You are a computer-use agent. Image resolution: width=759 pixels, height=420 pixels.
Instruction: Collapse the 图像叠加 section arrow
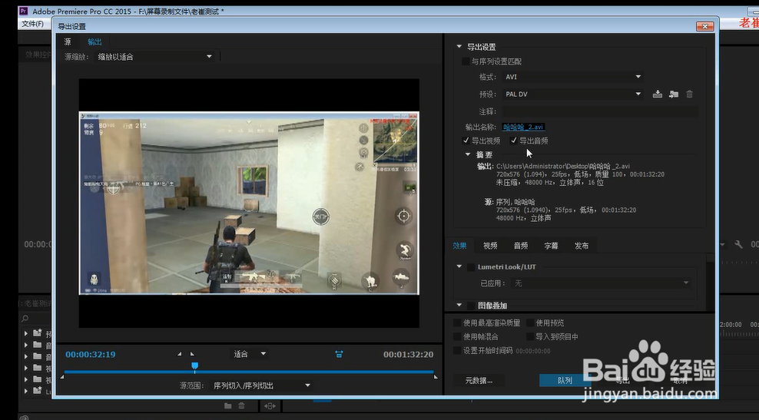point(459,306)
